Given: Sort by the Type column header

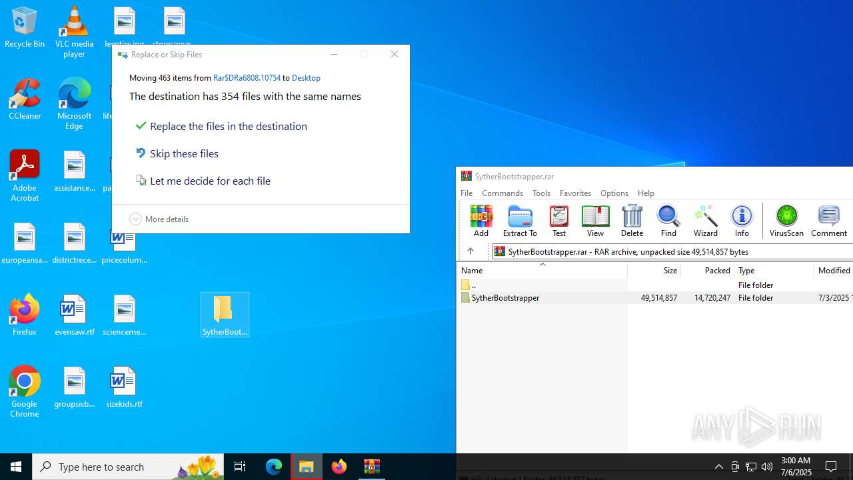Looking at the screenshot, I should pyautogui.click(x=774, y=270).
